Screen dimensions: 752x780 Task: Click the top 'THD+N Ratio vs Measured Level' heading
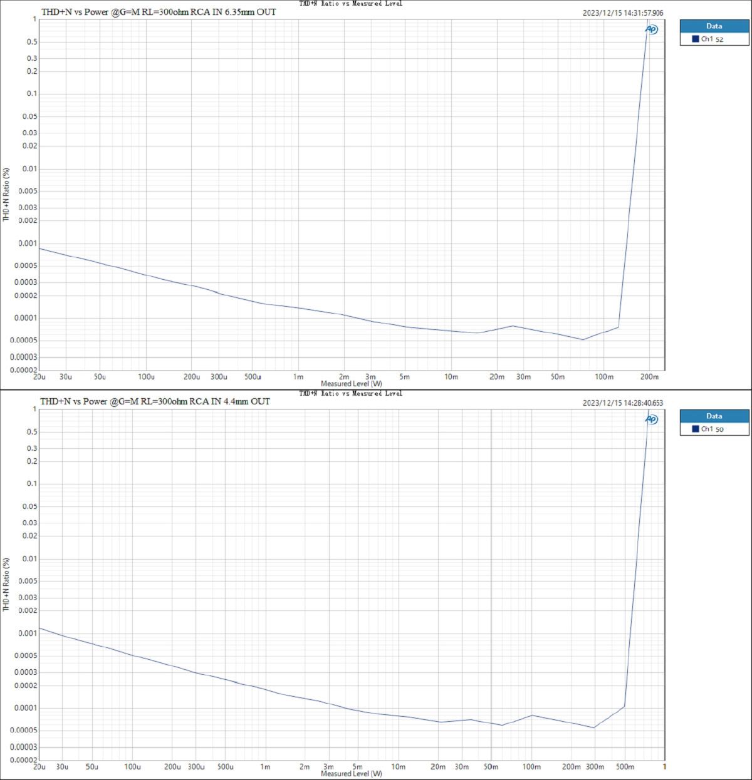[x=350, y=4]
